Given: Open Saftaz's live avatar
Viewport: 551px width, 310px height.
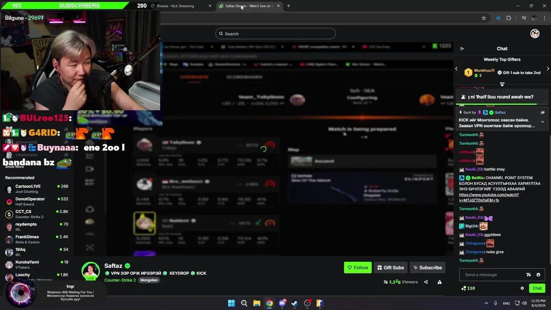Looking at the screenshot, I should (90, 271).
